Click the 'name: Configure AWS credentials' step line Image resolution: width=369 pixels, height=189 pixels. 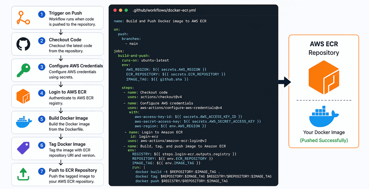click(x=159, y=103)
